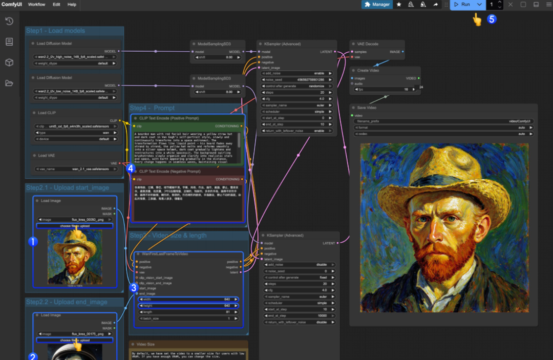Open the format dropdown in Save Video

point(443,128)
